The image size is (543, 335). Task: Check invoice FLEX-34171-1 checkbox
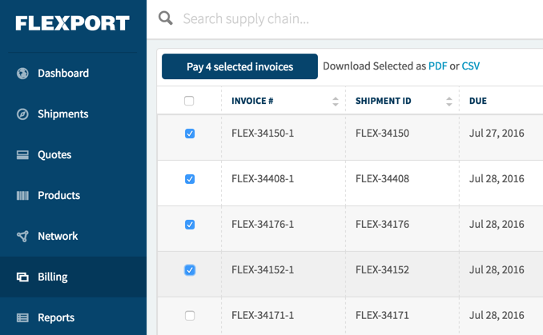pos(190,316)
